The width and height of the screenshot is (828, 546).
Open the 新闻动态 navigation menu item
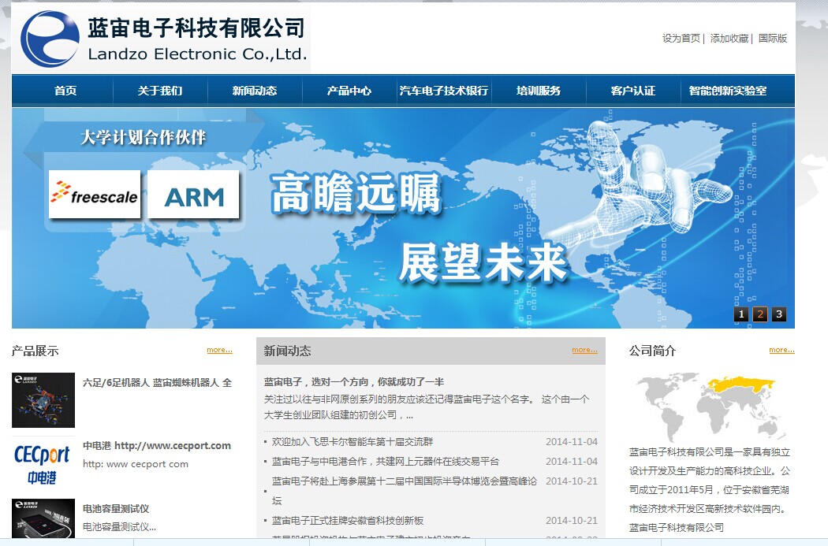click(255, 91)
